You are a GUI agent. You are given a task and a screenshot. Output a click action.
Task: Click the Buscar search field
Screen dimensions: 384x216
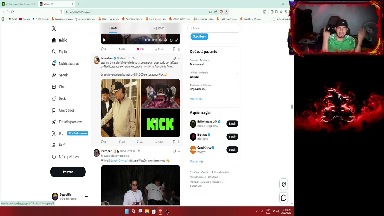pos(214,28)
